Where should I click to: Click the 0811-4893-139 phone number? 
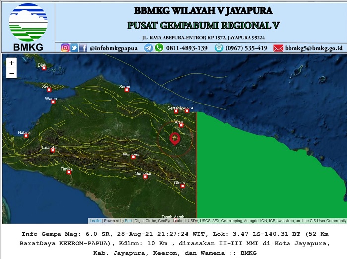coord(186,48)
